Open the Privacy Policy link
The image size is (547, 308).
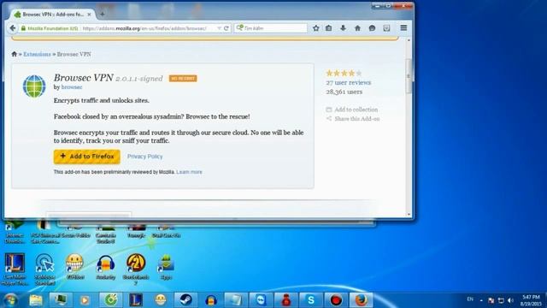tap(144, 157)
